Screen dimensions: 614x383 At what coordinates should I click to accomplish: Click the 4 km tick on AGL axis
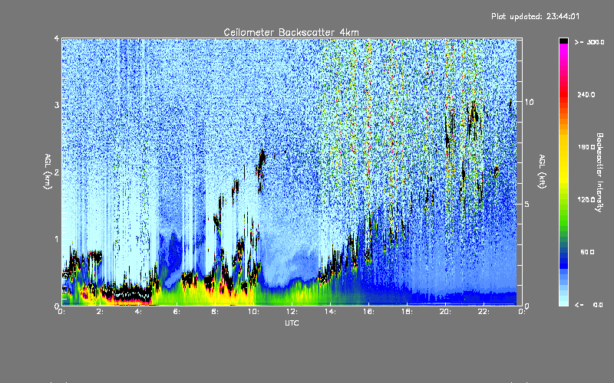(x=57, y=39)
